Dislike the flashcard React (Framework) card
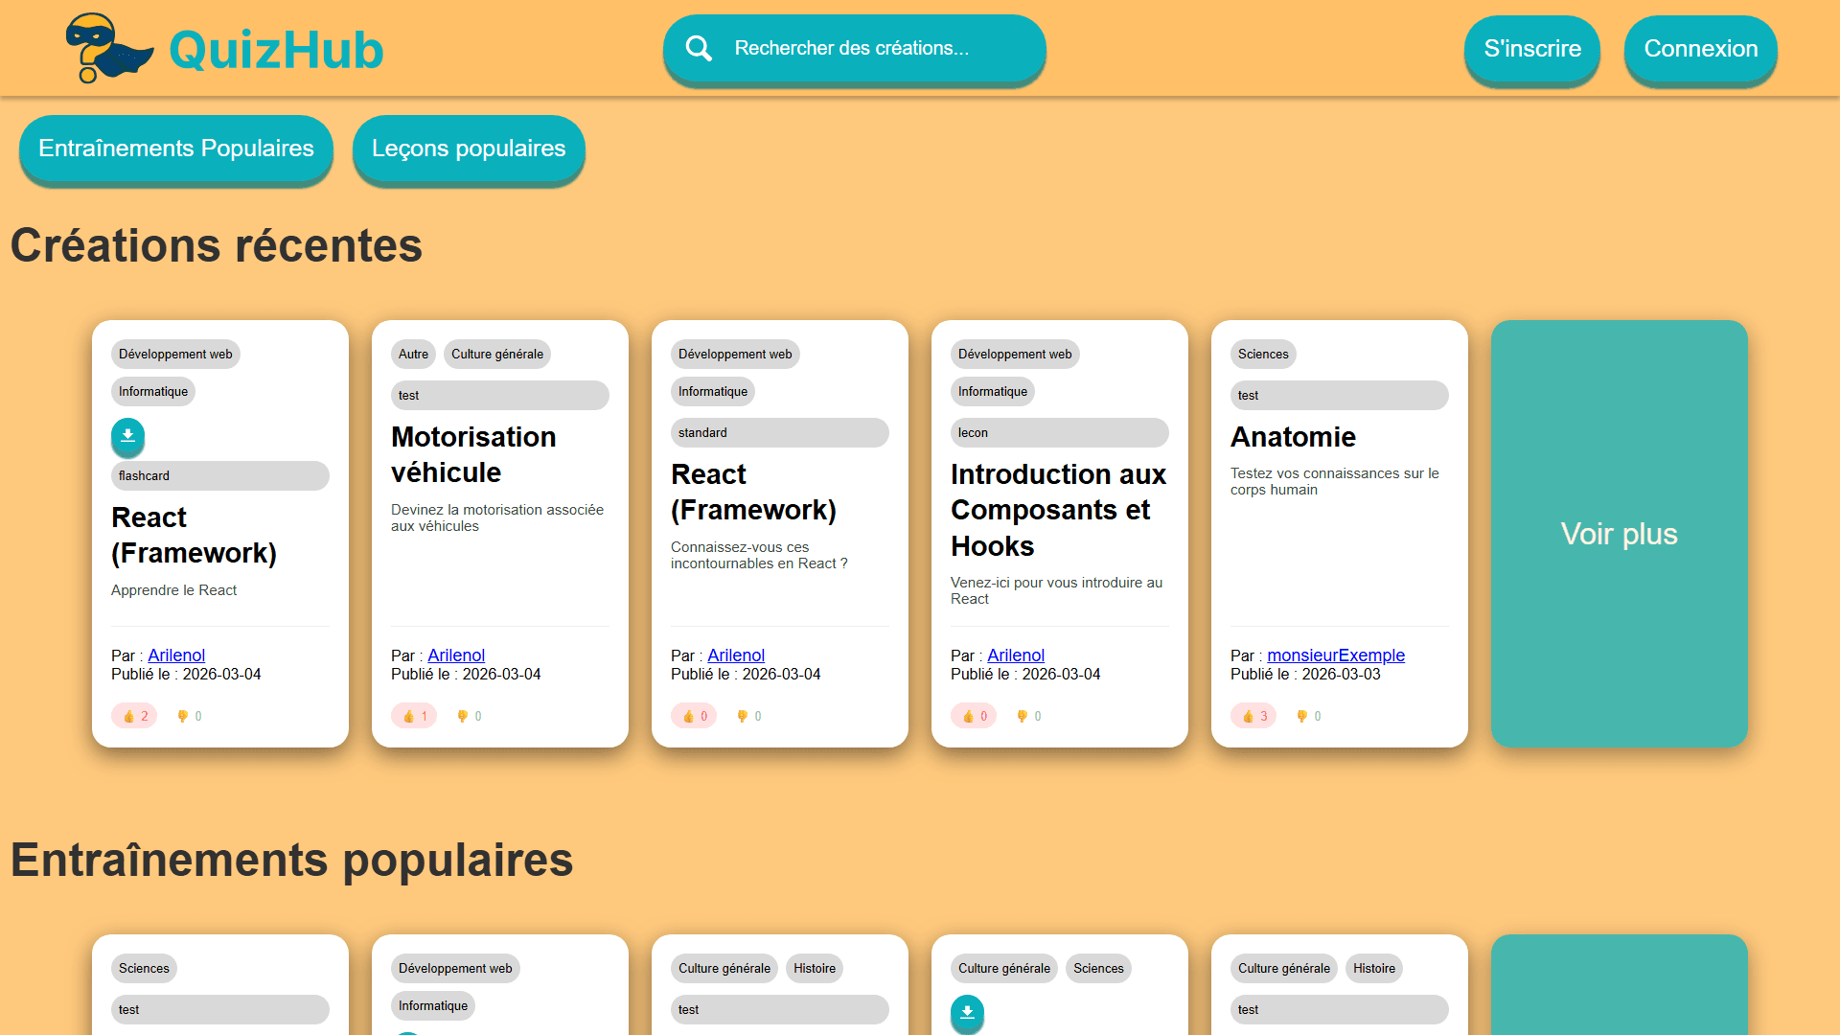 [189, 716]
